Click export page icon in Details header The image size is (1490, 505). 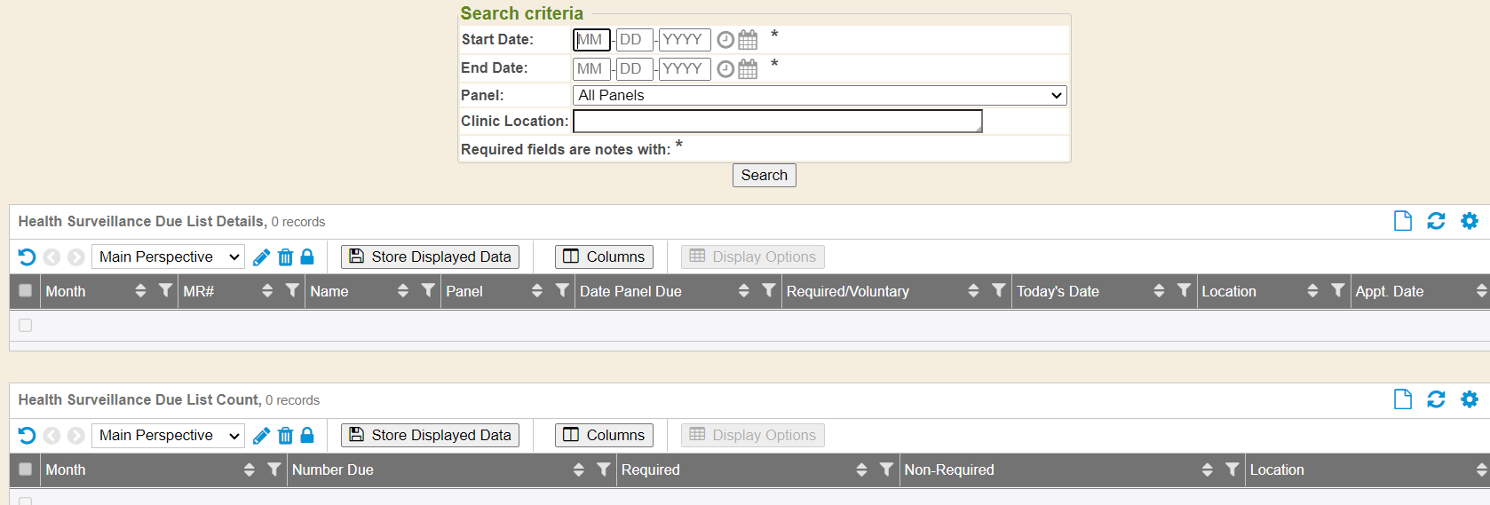[1403, 221]
